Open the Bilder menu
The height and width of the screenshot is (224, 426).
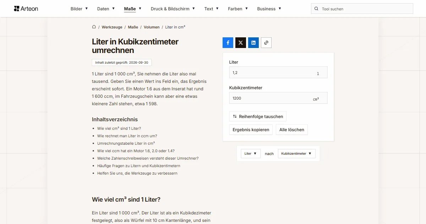click(79, 9)
